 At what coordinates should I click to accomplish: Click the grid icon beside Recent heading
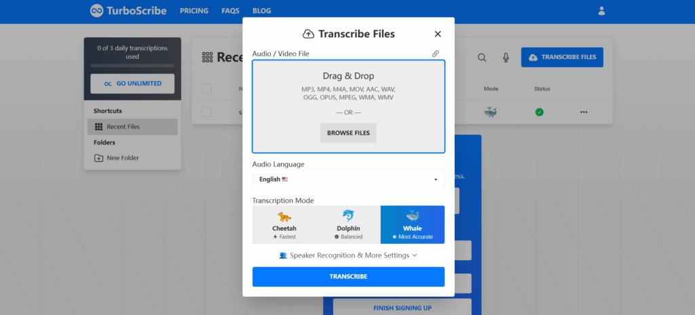click(208, 57)
